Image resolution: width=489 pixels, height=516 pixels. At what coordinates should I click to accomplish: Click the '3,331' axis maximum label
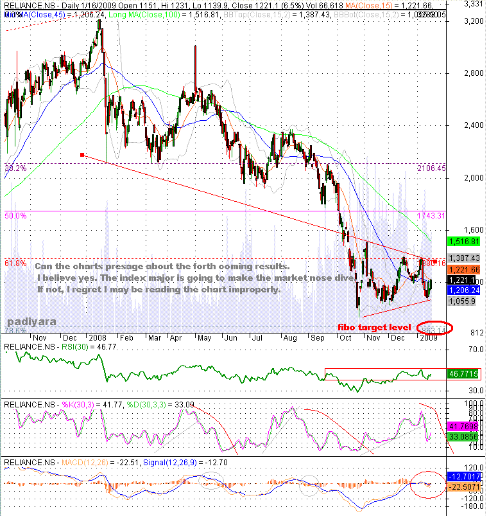(474, 4)
